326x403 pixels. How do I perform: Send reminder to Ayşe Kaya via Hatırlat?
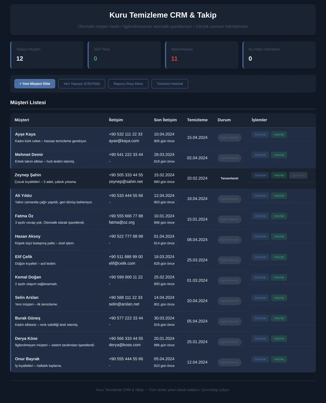pyautogui.click(x=279, y=135)
